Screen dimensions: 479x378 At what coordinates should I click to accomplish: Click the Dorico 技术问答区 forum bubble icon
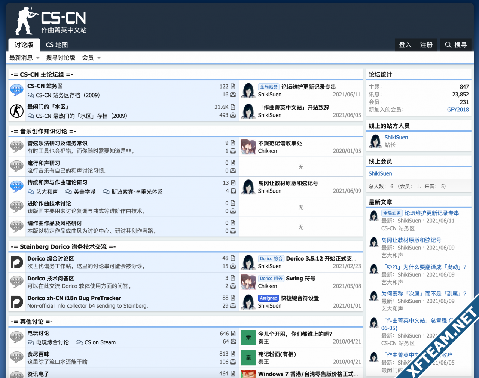(x=17, y=282)
